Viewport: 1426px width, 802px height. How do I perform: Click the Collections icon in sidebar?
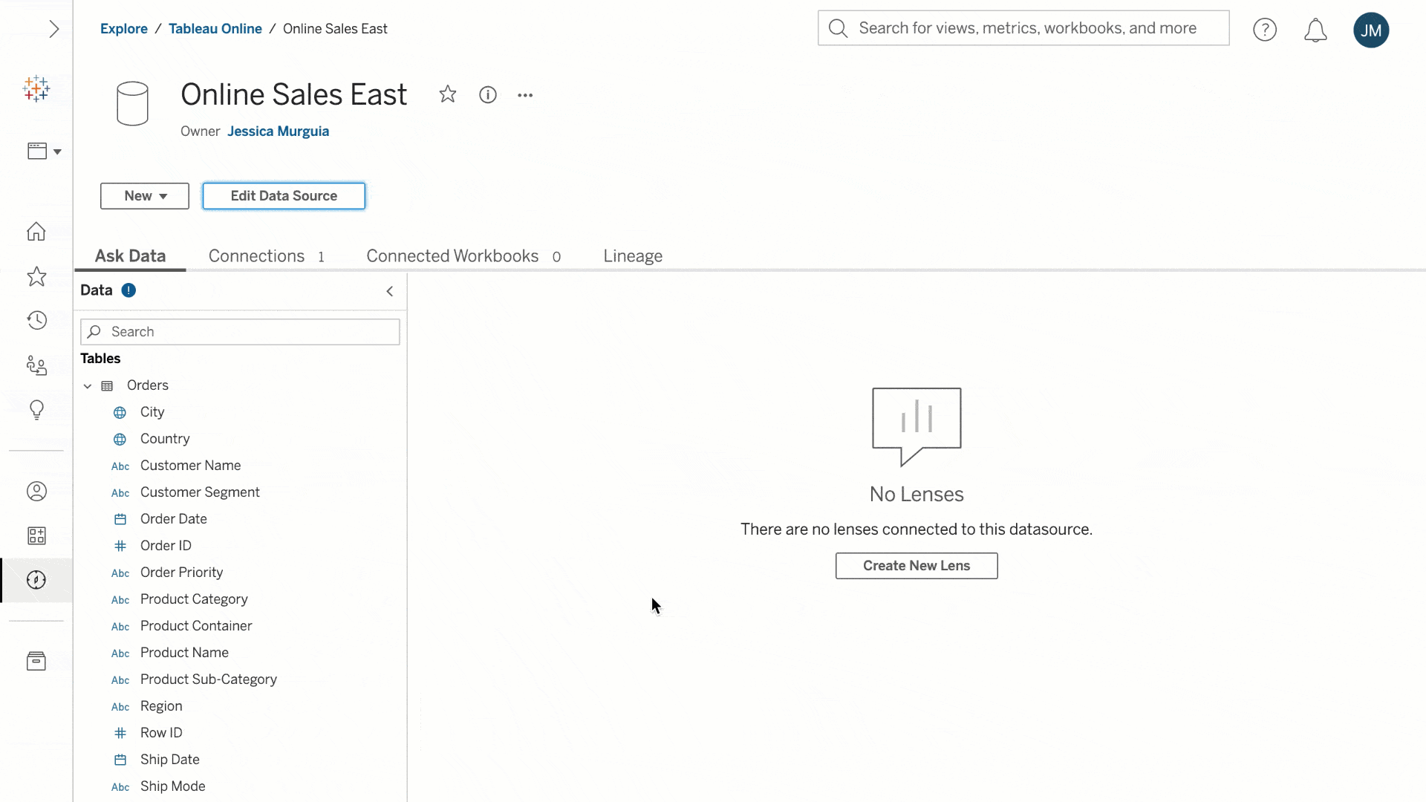coord(36,535)
